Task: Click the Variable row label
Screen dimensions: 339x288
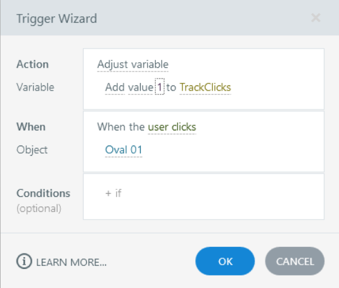Action: pos(35,87)
